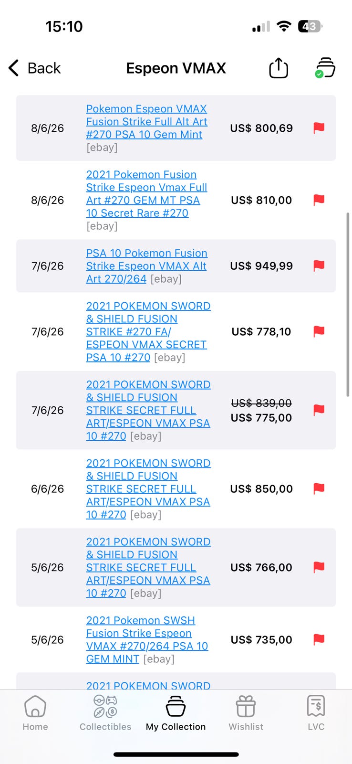
Task: Go back using the chevron arrow
Action: pos(14,68)
